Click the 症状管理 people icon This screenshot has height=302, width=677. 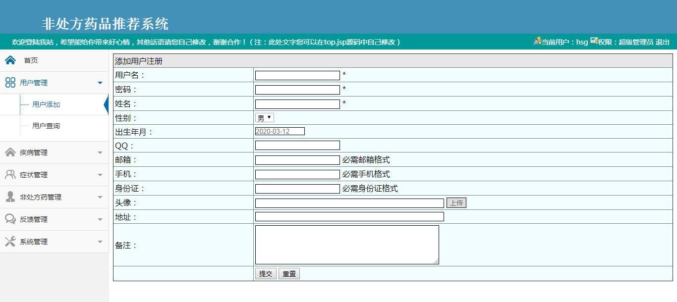point(10,174)
